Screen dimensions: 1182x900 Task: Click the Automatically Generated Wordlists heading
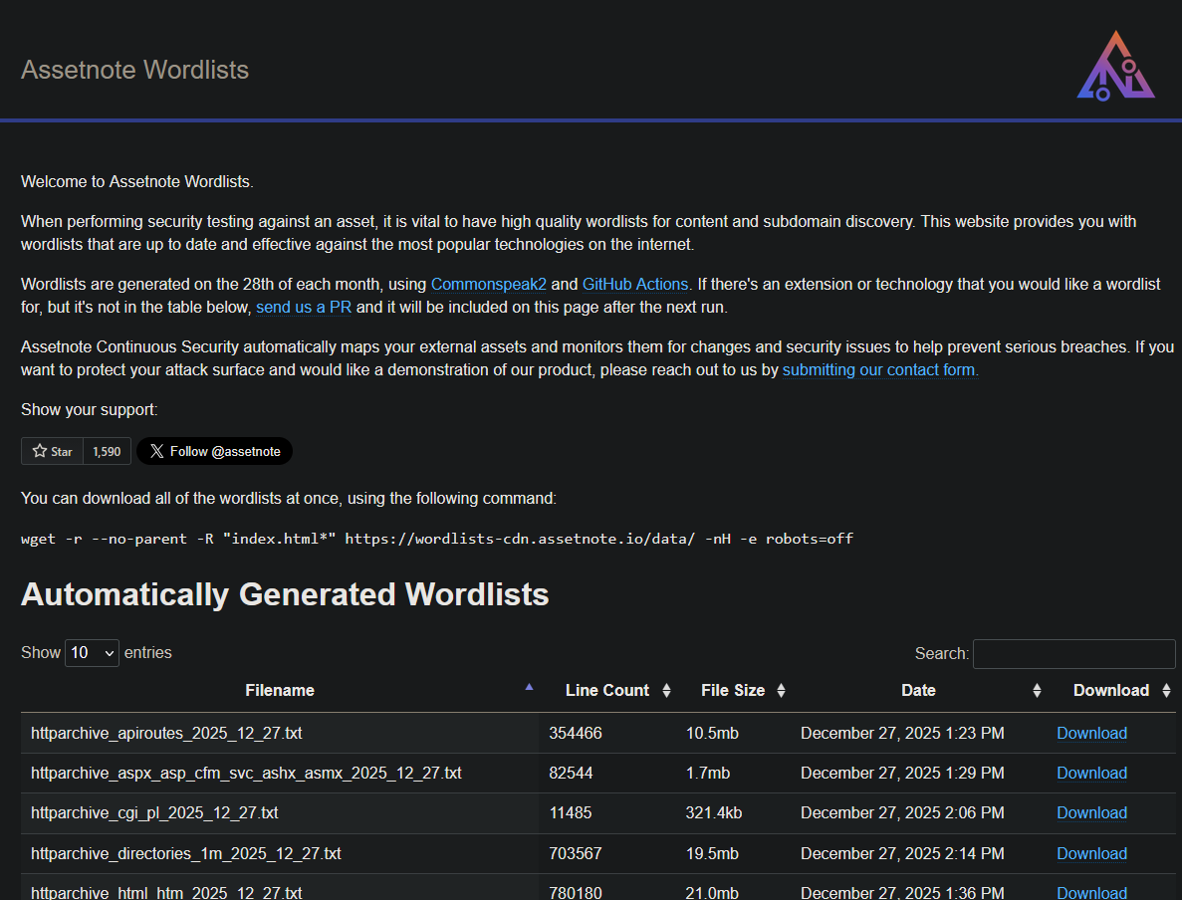[x=285, y=594]
